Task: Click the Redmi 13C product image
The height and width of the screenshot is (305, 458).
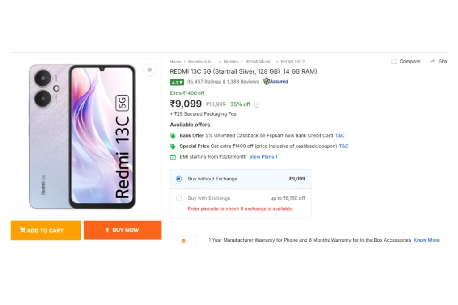Action: coord(82,137)
